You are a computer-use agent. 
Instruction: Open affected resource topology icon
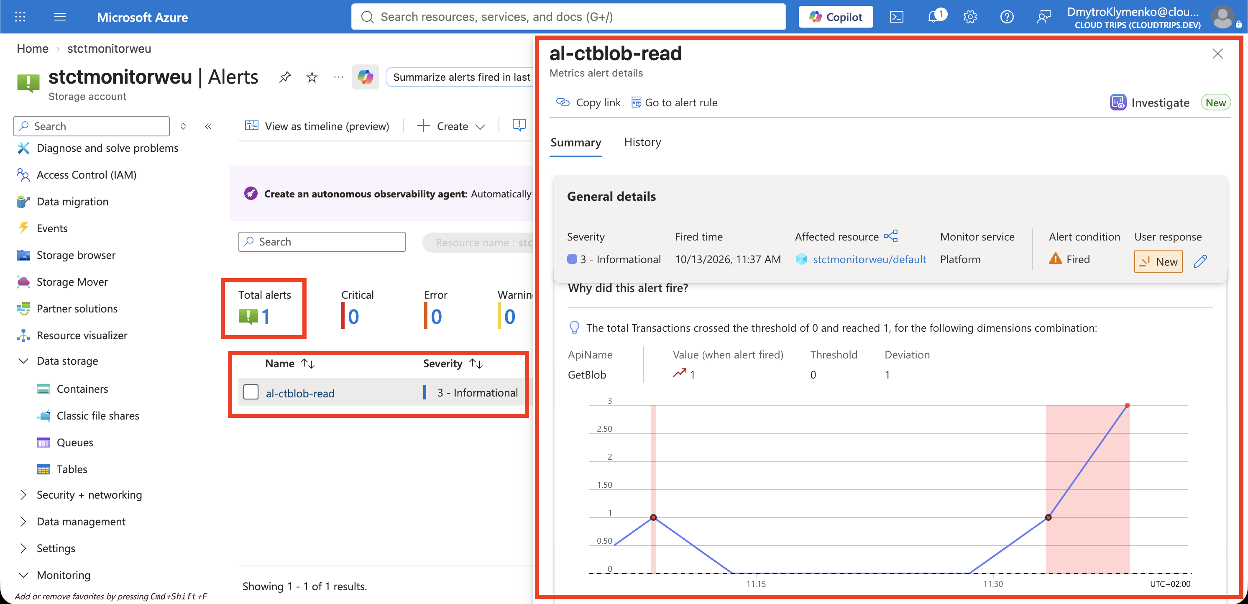(x=890, y=236)
